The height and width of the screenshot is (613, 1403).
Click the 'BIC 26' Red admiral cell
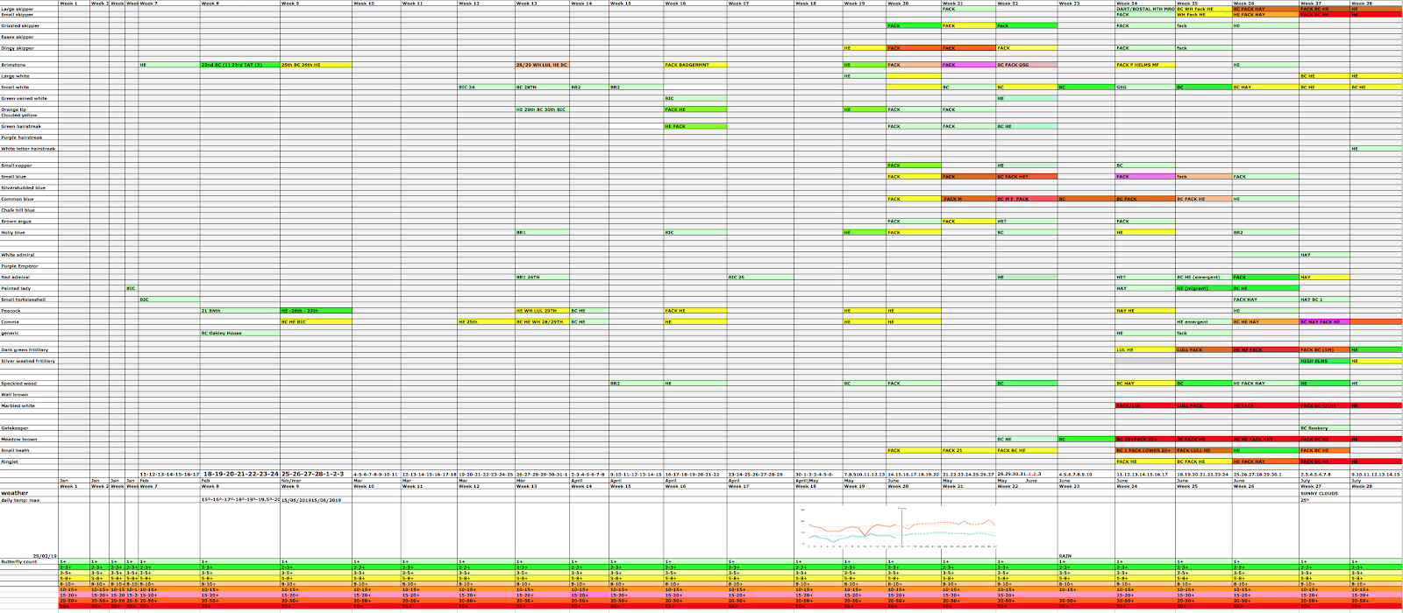pyautogui.click(x=760, y=278)
